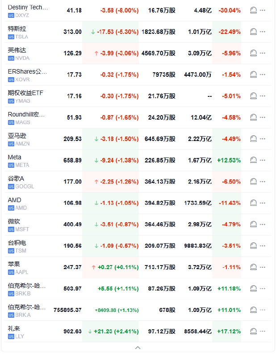276x357 pixels.
Task: Click the XOVR volume 79735股
Action: (x=164, y=75)
